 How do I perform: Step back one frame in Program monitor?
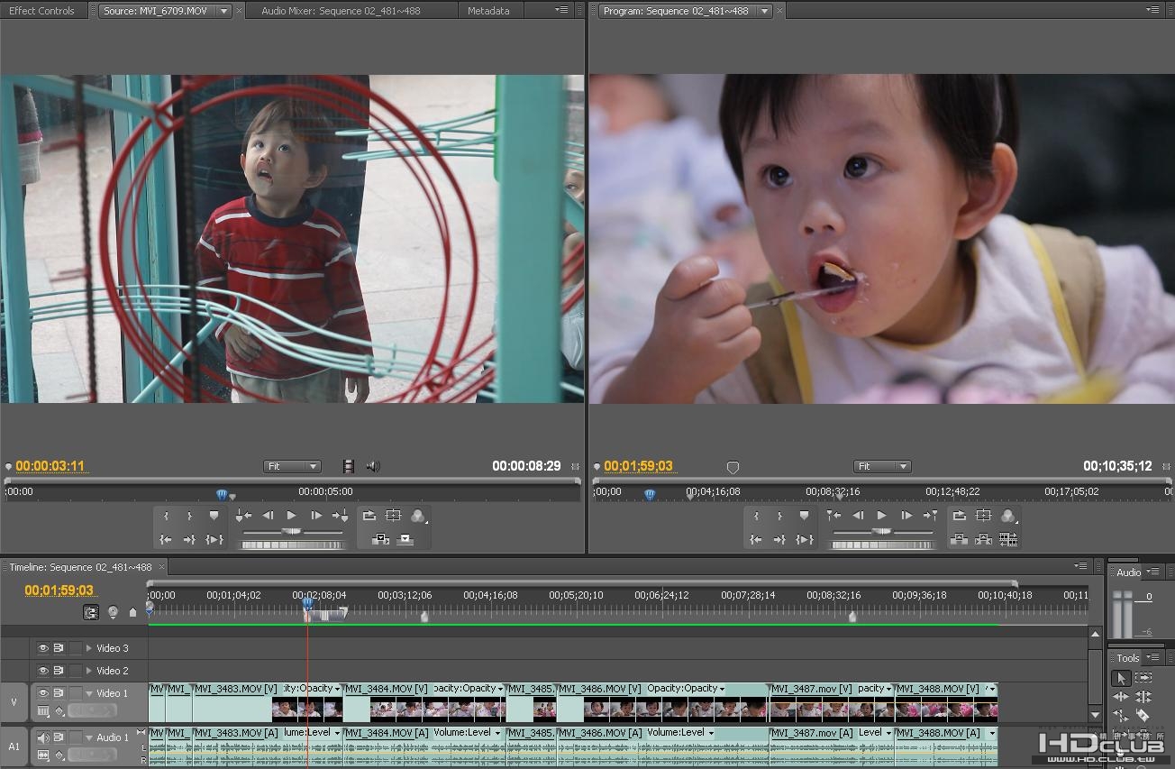tap(858, 516)
